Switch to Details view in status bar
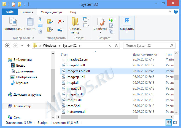The height and width of the screenshot is (128, 181). 169,122
